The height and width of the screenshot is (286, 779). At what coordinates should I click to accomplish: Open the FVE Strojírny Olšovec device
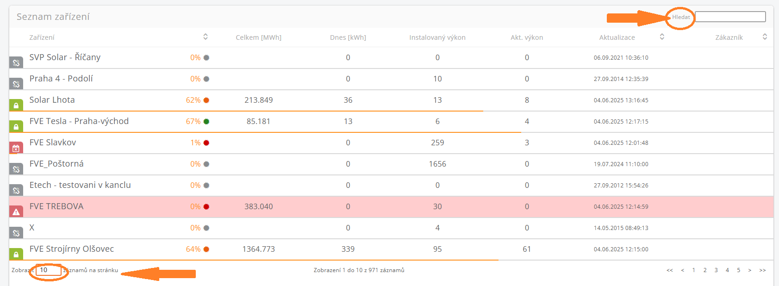(72, 249)
